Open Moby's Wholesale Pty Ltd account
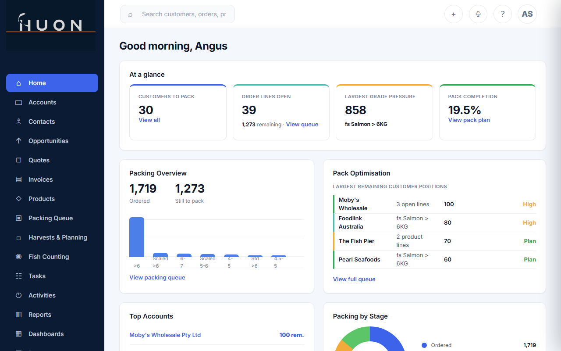Screen dimensions: 561x351 pyautogui.click(x=165, y=335)
